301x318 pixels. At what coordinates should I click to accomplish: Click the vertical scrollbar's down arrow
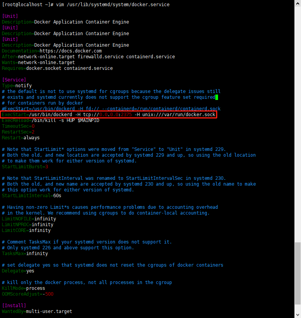click(x=298, y=315)
